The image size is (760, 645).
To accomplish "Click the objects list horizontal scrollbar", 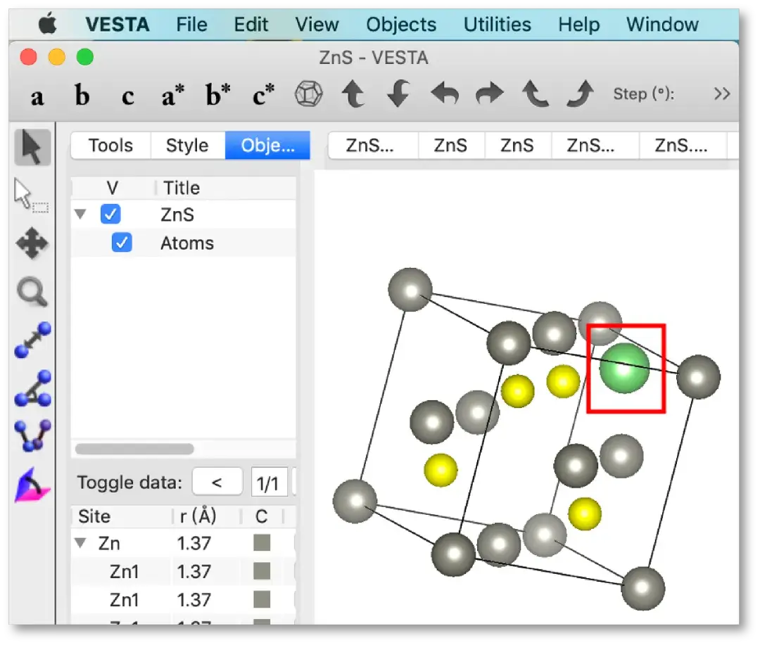I will tap(134, 449).
